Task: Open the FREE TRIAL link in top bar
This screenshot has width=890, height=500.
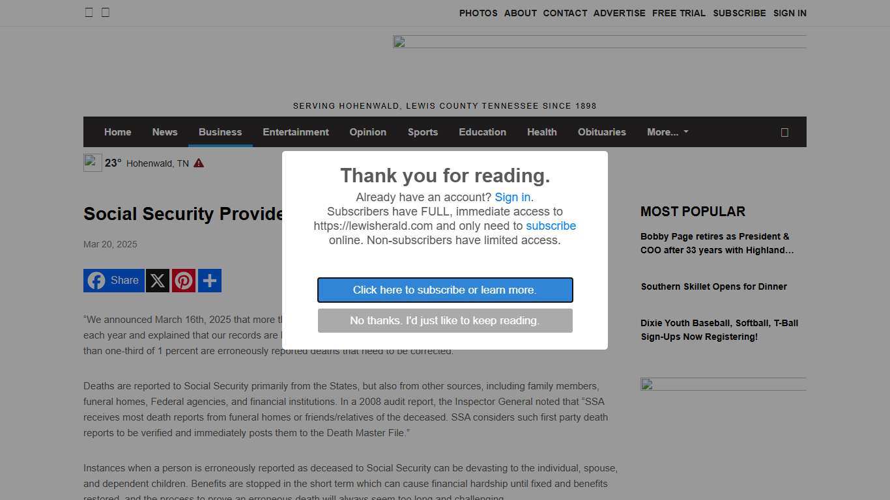Action: (x=679, y=13)
